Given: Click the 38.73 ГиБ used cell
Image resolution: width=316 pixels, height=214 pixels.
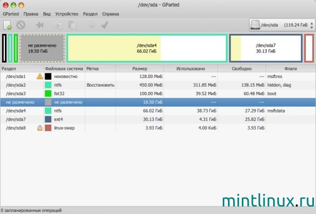Looking at the screenshot, I should [207, 110].
